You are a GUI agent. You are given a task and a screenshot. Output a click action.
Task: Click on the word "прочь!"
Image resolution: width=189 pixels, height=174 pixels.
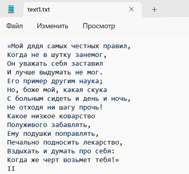point(91,108)
